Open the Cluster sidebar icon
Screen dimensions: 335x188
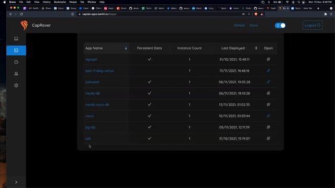click(16, 74)
